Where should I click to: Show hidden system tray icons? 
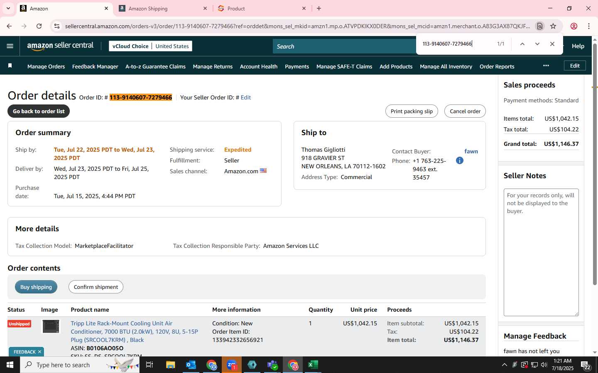coord(505,365)
